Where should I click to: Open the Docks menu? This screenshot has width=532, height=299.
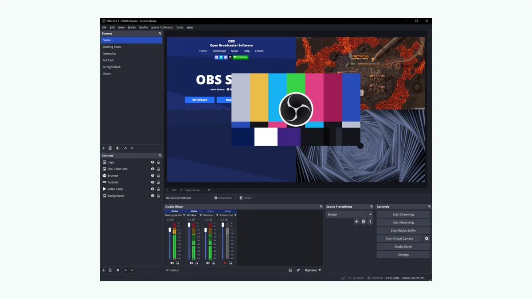click(132, 27)
